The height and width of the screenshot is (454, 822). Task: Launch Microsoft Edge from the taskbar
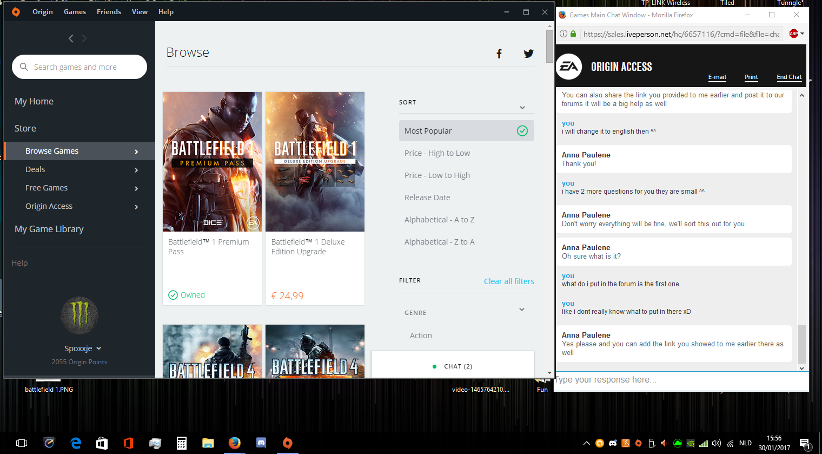[76, 443]
